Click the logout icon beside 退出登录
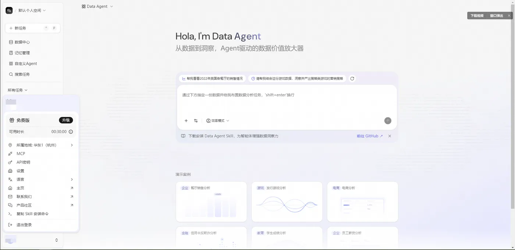The image size is (515, 250). [10, 225]
